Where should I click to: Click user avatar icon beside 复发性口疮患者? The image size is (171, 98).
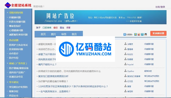click(125, 76)
